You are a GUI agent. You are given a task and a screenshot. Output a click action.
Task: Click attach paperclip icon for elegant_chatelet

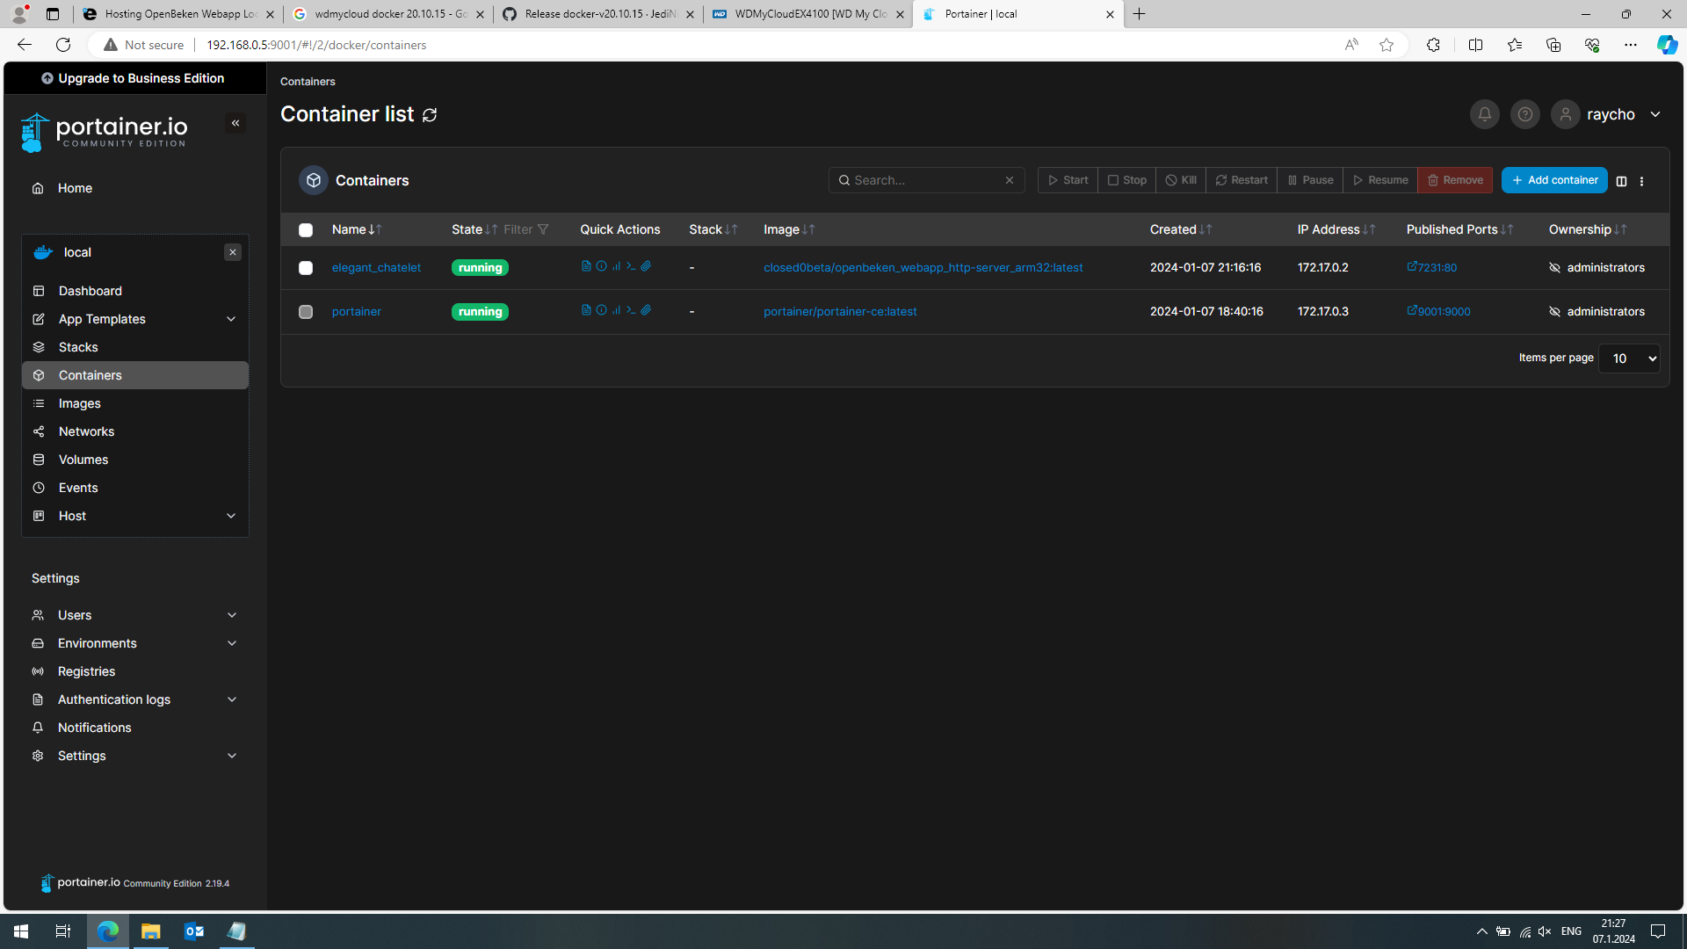tap(646, 266)
